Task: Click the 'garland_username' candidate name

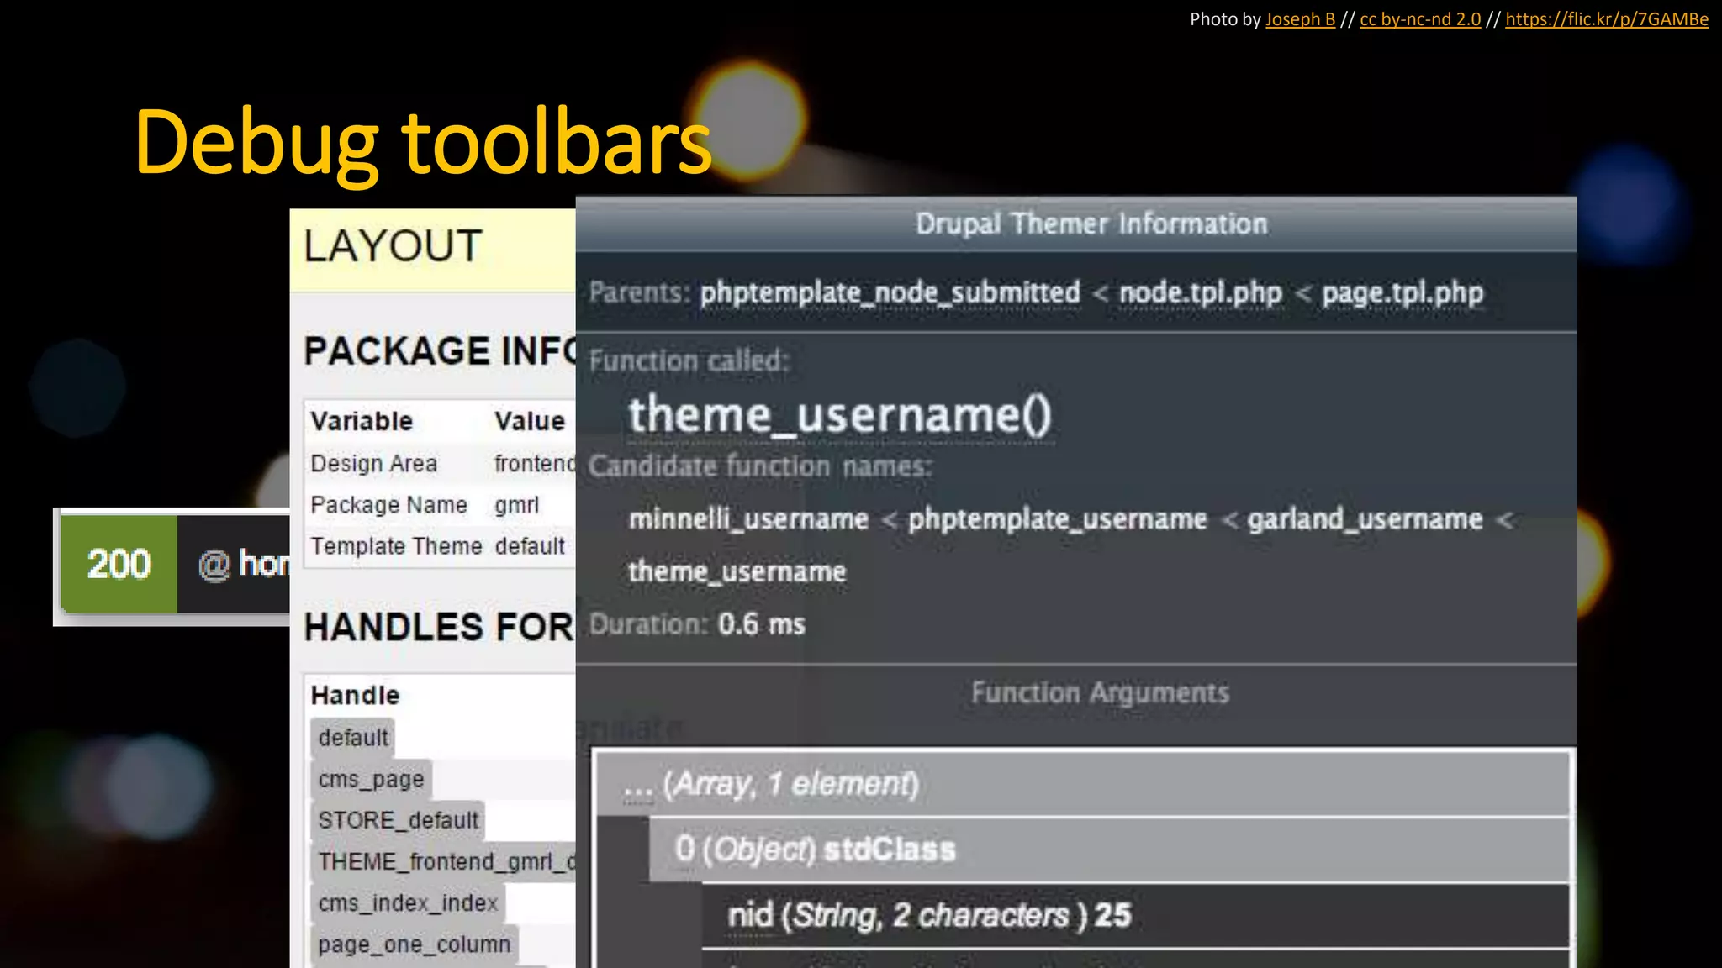Action: pyautogui.click(x=1365, y=519)
